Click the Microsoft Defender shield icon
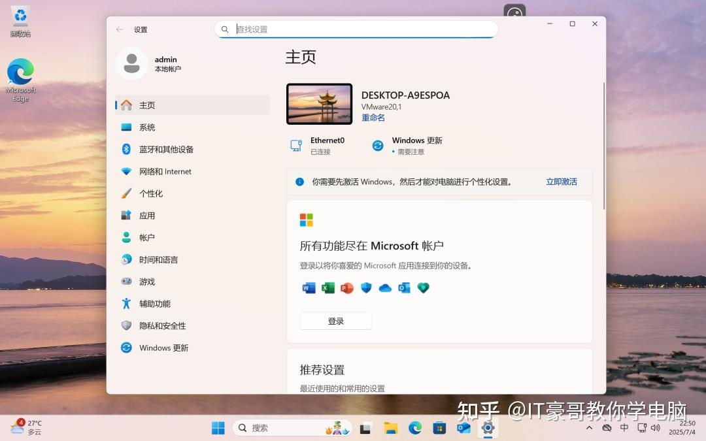The width and height of the screenshot is (706, 441). tap(366, 287)
